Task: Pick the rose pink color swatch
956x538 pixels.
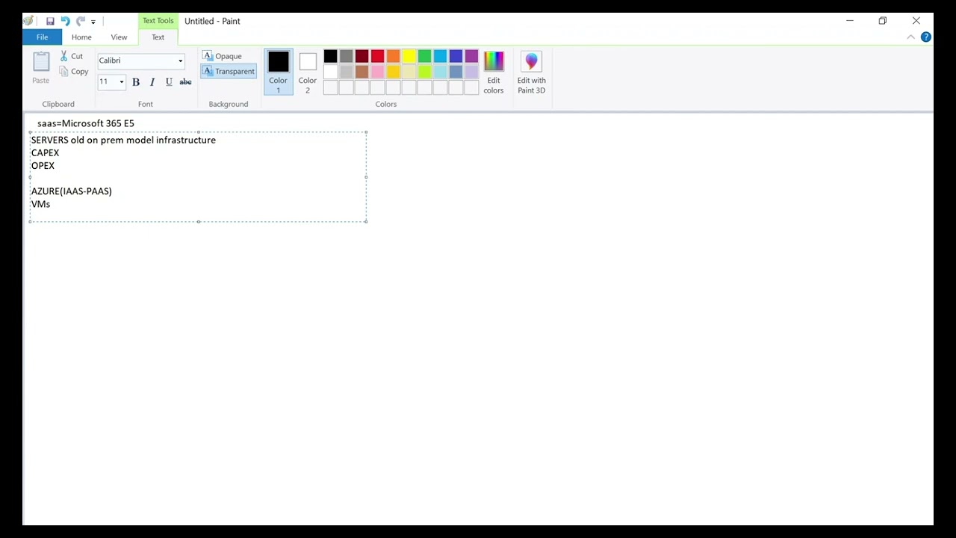Action: (x=377, y=72)
